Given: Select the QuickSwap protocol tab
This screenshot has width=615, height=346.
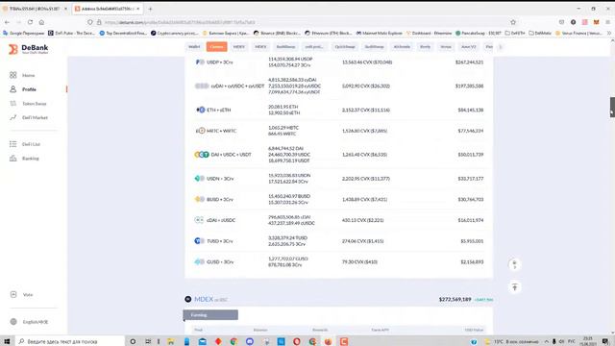Looking at the screenshot, I should click(x=345, y=47).
